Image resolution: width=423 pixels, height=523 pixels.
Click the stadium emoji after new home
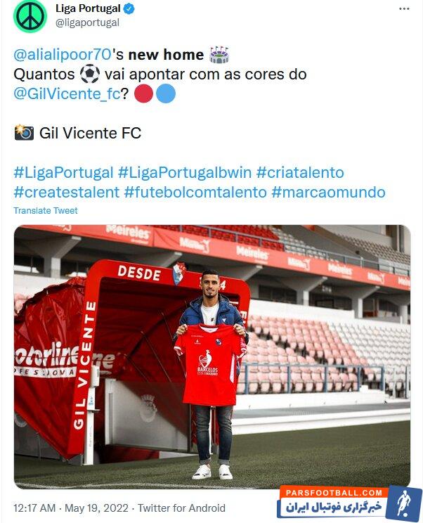coord(219,55)
